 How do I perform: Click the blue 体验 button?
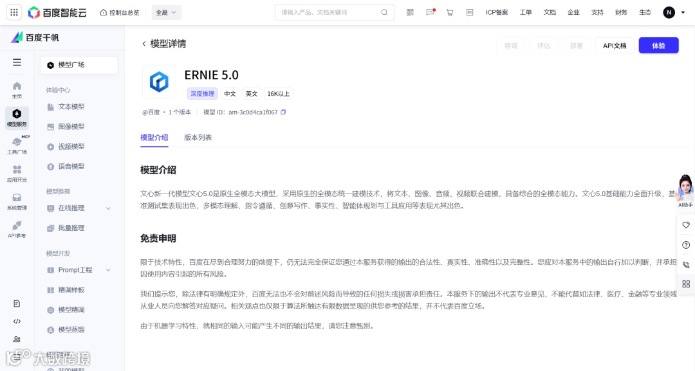(x=659, y=46)
